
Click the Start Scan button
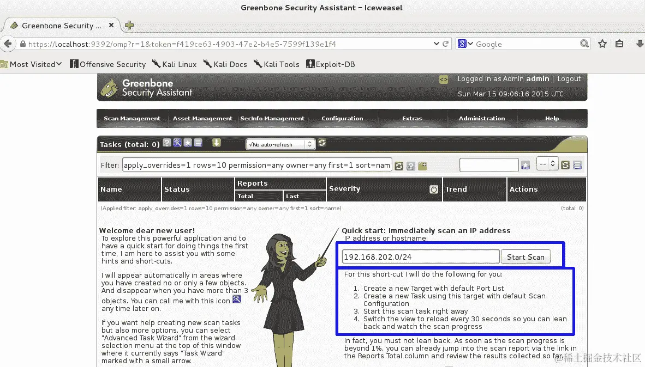pyautogui.click(x=525, y=257)
